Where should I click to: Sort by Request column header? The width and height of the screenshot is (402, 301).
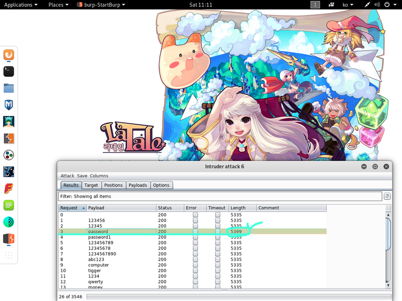point(72,208)
